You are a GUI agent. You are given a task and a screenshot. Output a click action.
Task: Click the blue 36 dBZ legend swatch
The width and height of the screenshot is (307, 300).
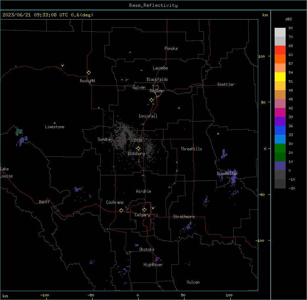coord(280,130)
